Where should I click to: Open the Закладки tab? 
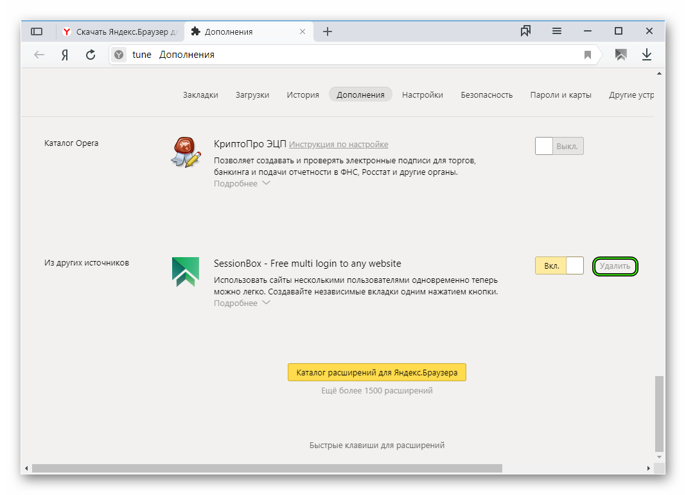[x=200, y=94]
